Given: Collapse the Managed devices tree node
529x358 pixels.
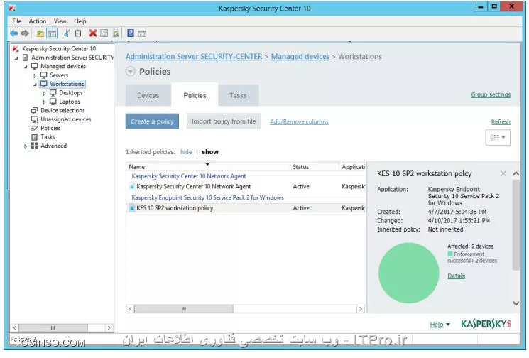Looking at the screenshot, I should (26, 67).
